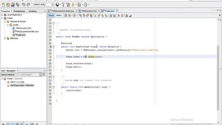This screenshot has height=125, width=222.
Task: Click the lightbulb hint on line 24
Action: tap(50, 57)
